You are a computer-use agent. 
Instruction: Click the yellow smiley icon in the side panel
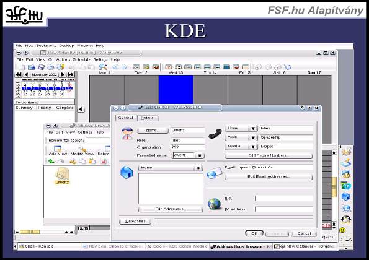tap(342, 230)
